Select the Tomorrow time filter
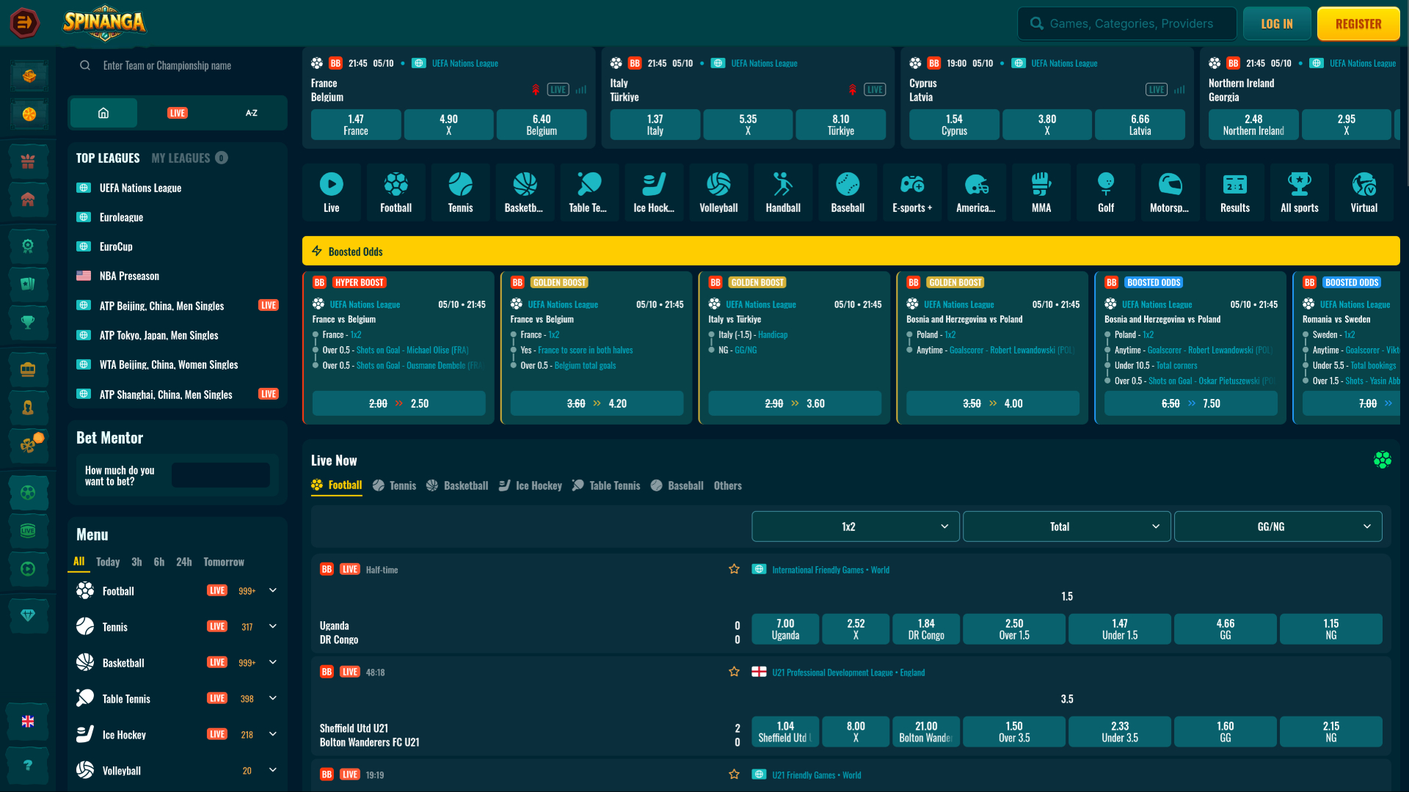This screenshot has width=1409, height=792. click(x=224, y=562)
